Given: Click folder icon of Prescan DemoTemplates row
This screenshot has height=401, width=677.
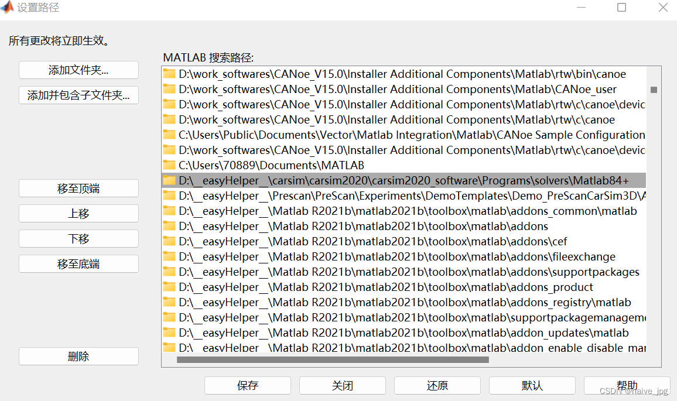Looking at the screenshot, I should coord(169,196).
